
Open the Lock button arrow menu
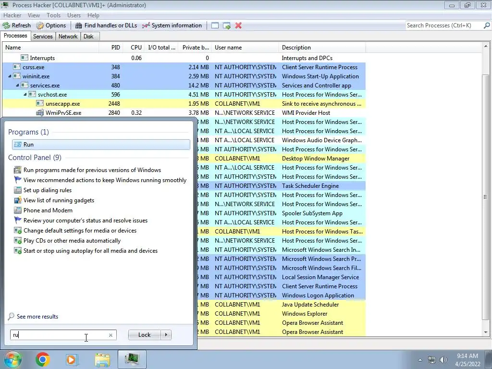click(x=166, y=335)
